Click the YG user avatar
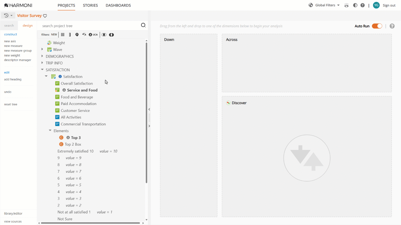Viewport: 401px width, 225px height. coord(376,5)
